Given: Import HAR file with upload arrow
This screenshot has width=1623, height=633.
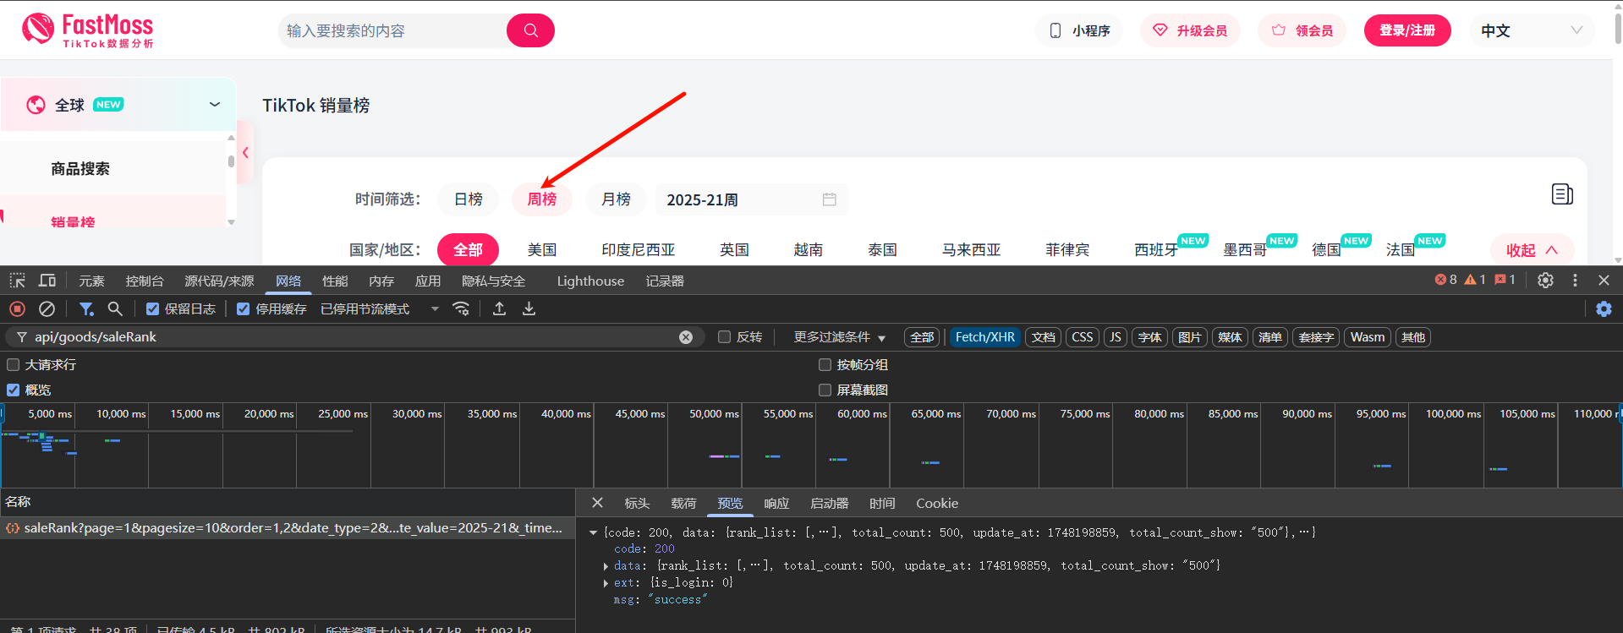Looking at the screenshot, I should (x=500, y=309).
